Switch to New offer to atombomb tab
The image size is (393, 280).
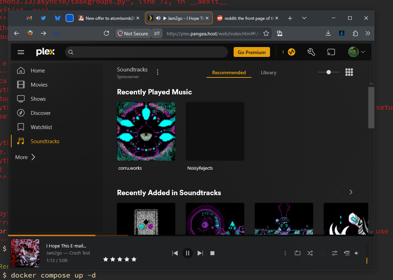(x=109, y=18)
